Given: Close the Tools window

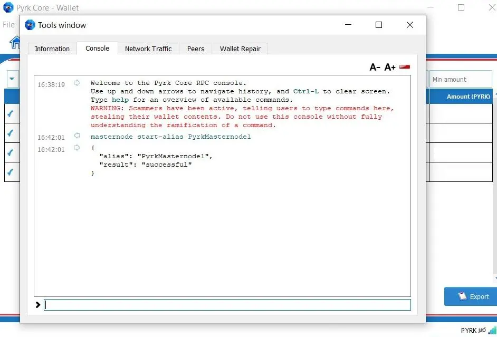Looking at the screenshot, I should (410, 25).
